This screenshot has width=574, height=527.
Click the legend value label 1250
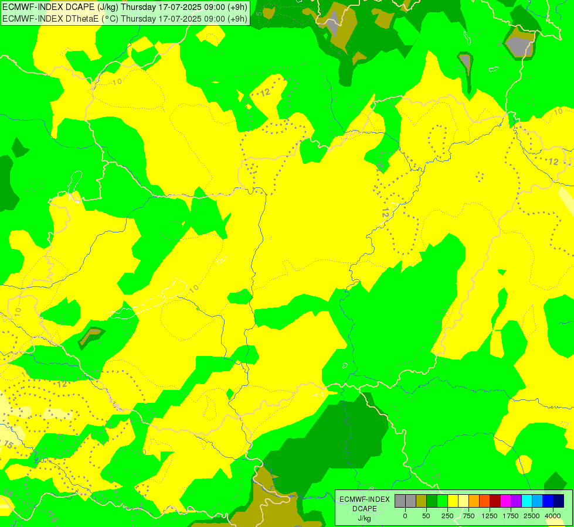(x=489, y=516)
